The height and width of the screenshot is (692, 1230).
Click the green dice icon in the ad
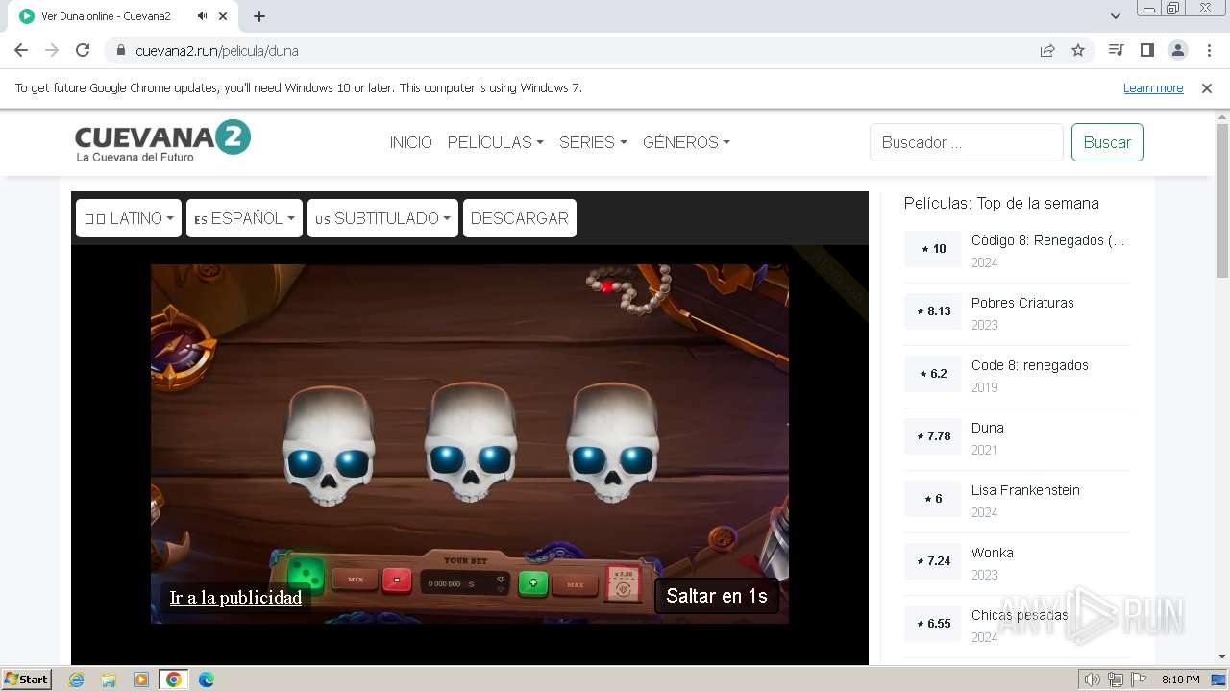tap(306, 573)
